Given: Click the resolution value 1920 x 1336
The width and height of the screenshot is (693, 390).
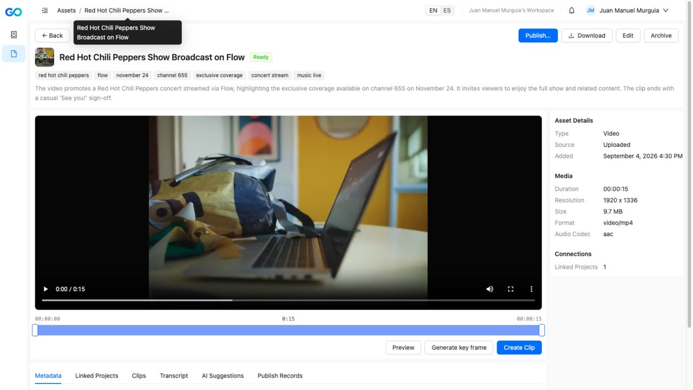Looking at the screenshot, I should [620, 200].
